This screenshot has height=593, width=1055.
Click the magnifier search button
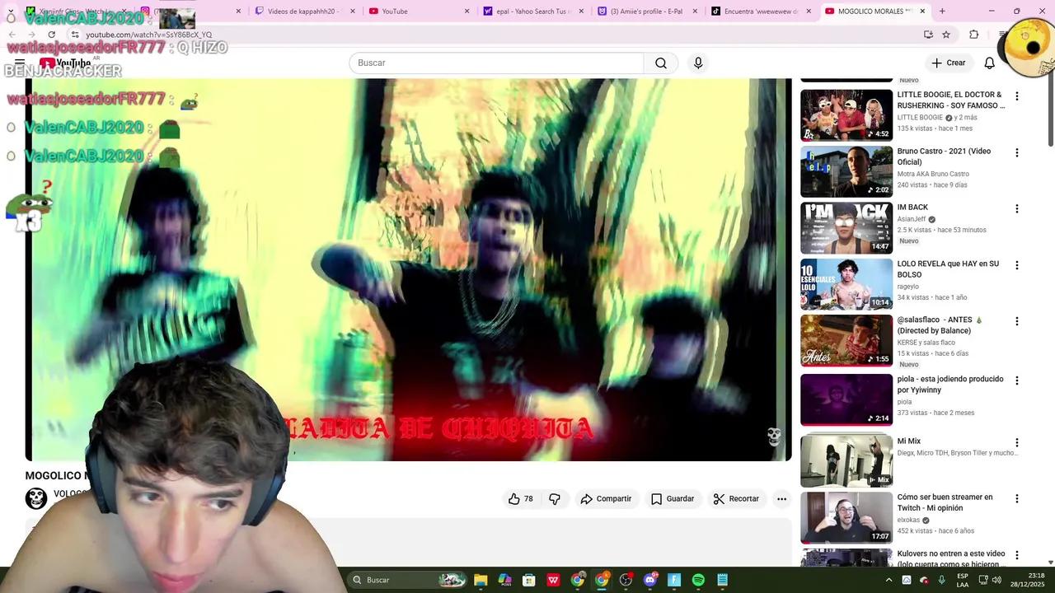(661, 63)
